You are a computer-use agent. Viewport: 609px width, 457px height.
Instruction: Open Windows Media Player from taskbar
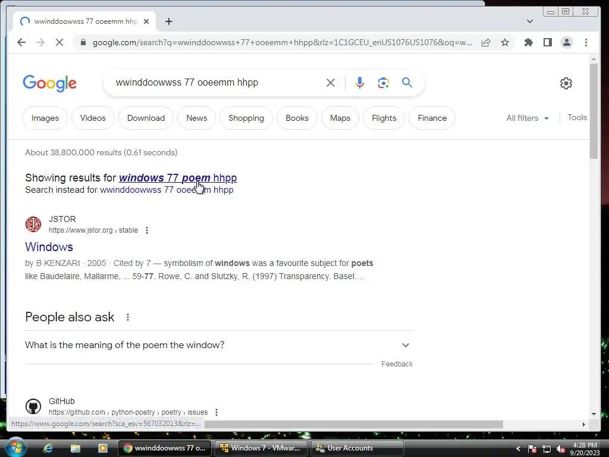click(x=102, y=448)
